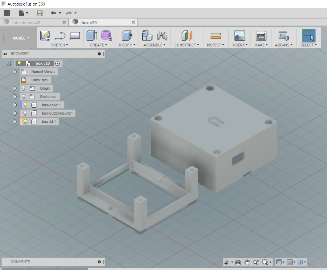Click the Save disk icon
Image resolution: width=327 pixels, height=270 pixels.
(40, 13)
